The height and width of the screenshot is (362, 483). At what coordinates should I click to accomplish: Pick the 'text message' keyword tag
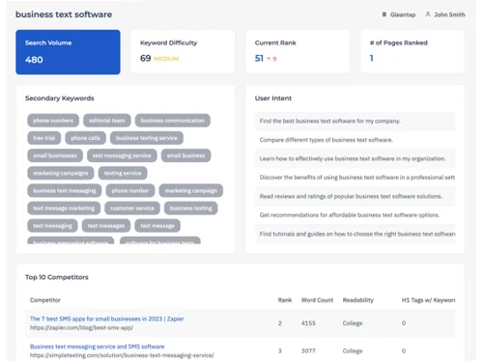click(x=157, y=226)
